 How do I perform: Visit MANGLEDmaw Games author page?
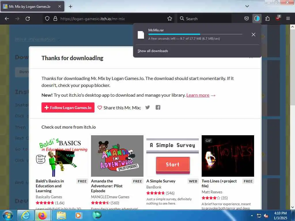click(x=110, y=197)
